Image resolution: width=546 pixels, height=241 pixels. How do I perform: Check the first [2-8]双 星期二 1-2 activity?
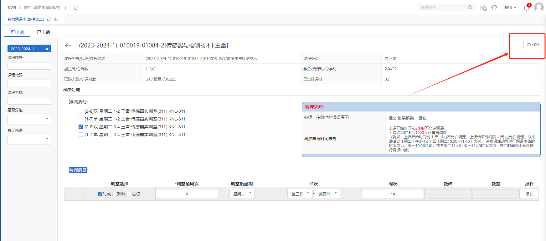81,111
